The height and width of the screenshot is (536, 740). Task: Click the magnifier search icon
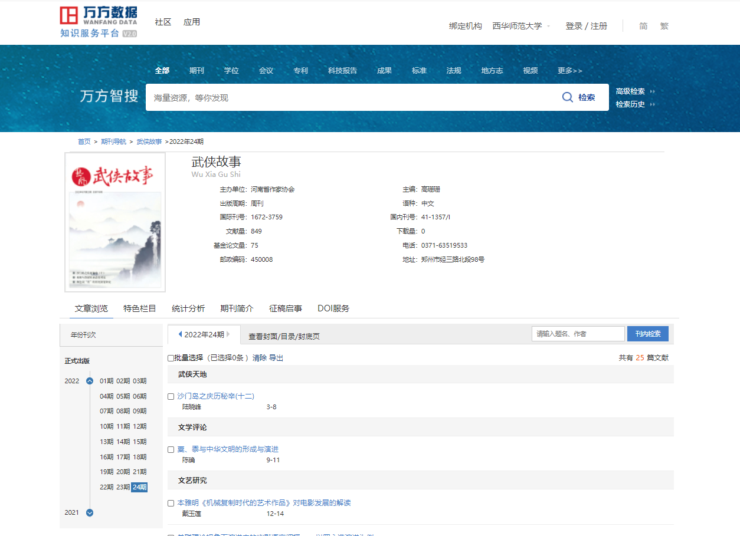tap(568, 97)
